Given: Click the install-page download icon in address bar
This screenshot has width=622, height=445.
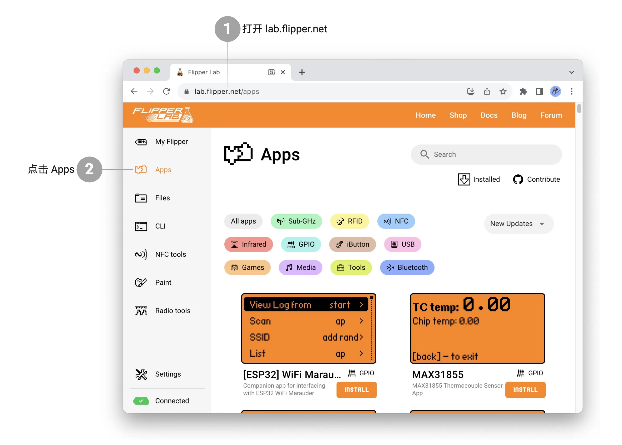Looking at the screenshot, I should click(x=471, y=91).
